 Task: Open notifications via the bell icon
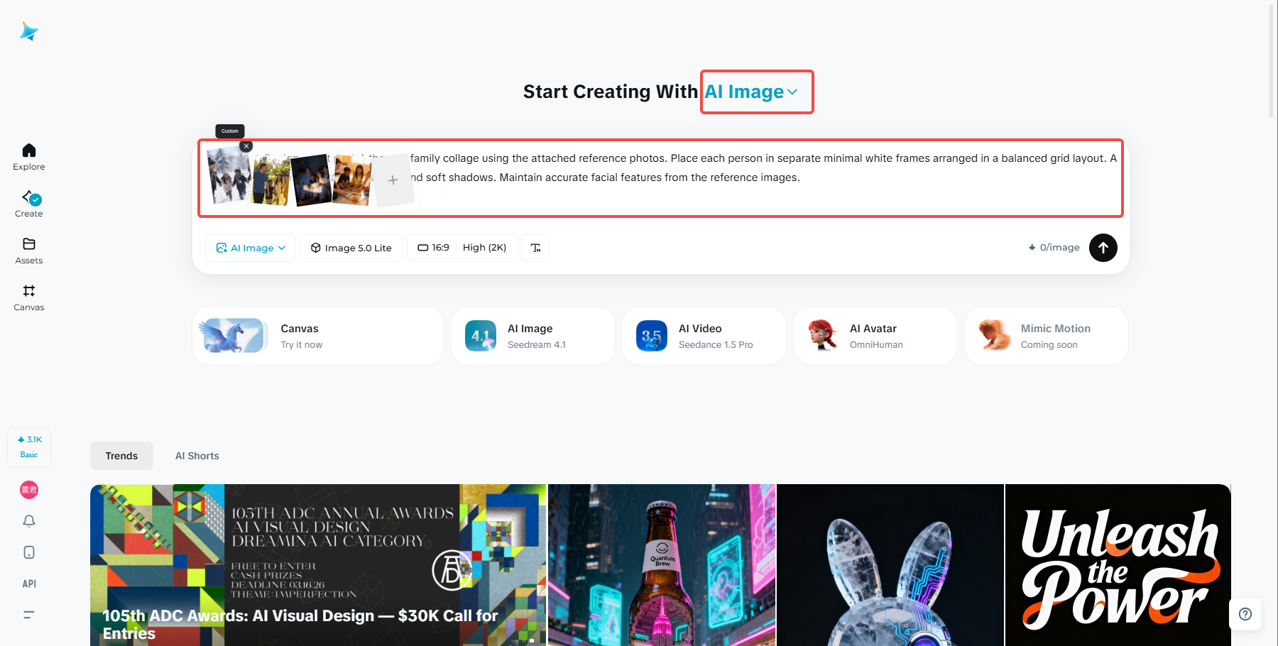coord(28,520)
